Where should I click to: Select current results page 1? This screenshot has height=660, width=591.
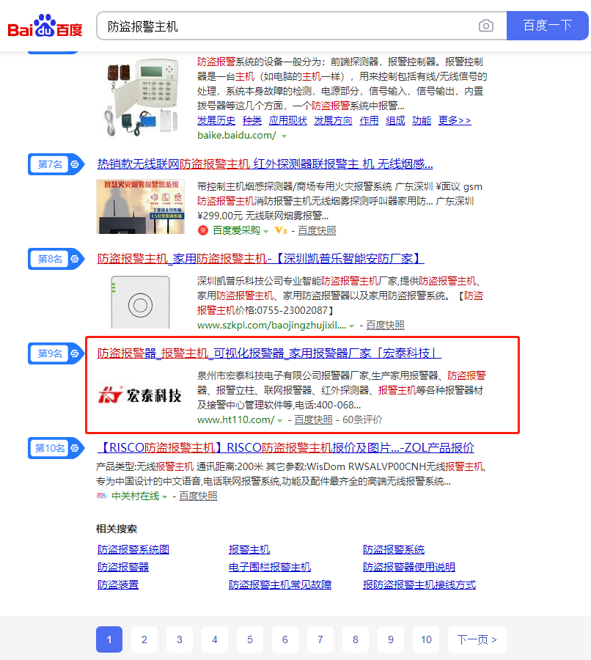click(x=109, y=639)
